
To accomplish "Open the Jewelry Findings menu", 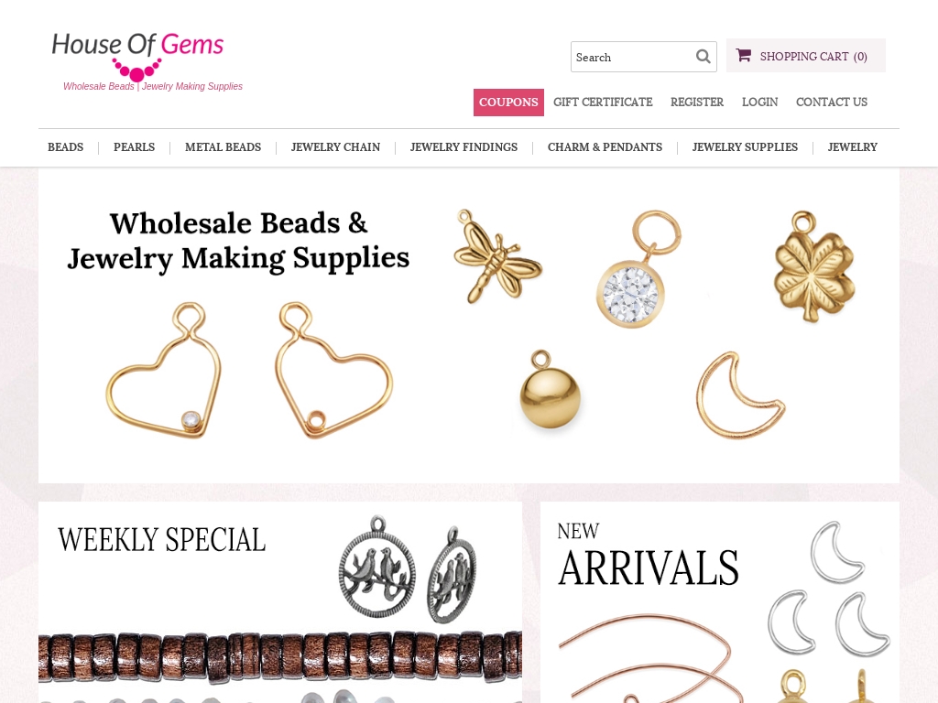I will (464, 147).
